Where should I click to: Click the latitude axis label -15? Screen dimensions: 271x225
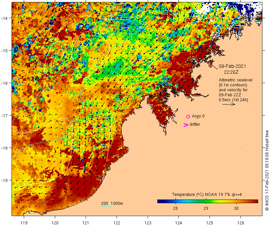click(4, 51)
